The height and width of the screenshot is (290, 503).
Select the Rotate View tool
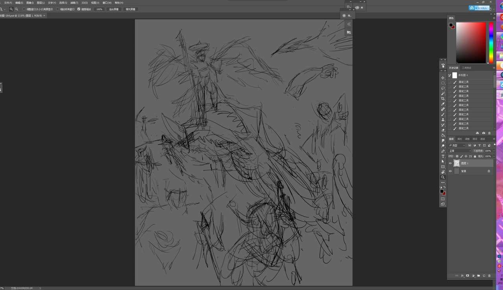point(443,172)
